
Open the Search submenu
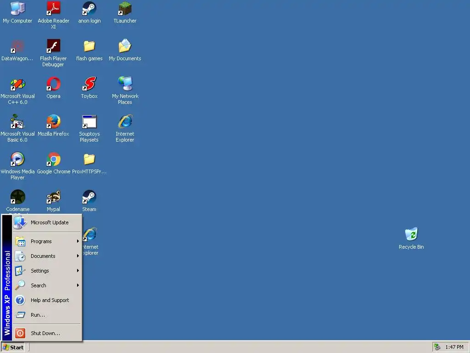tap(47, 285)
